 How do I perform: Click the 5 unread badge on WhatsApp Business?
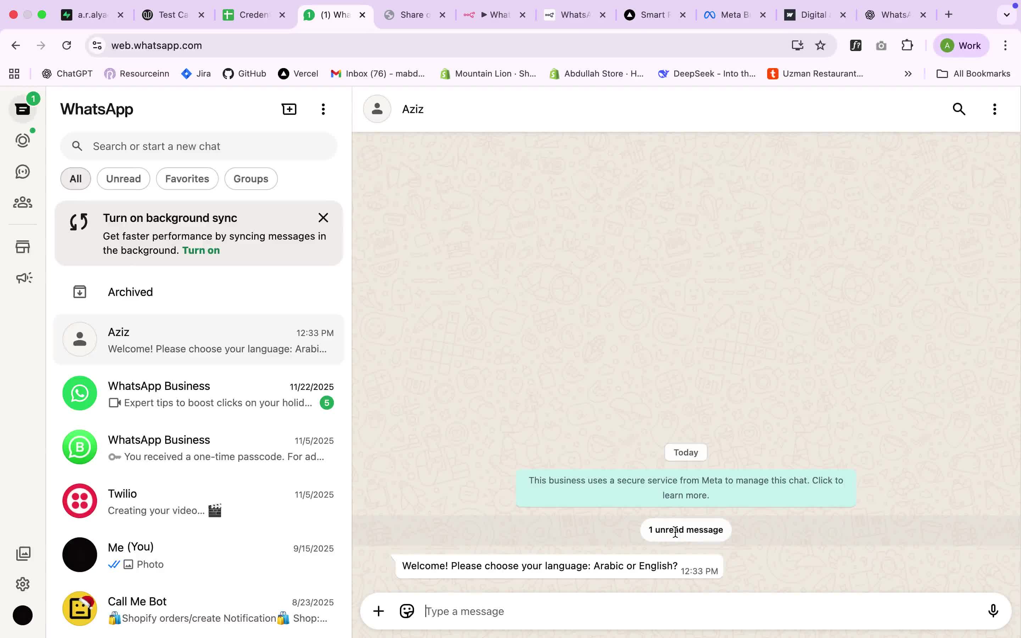[x=327, y=403]
